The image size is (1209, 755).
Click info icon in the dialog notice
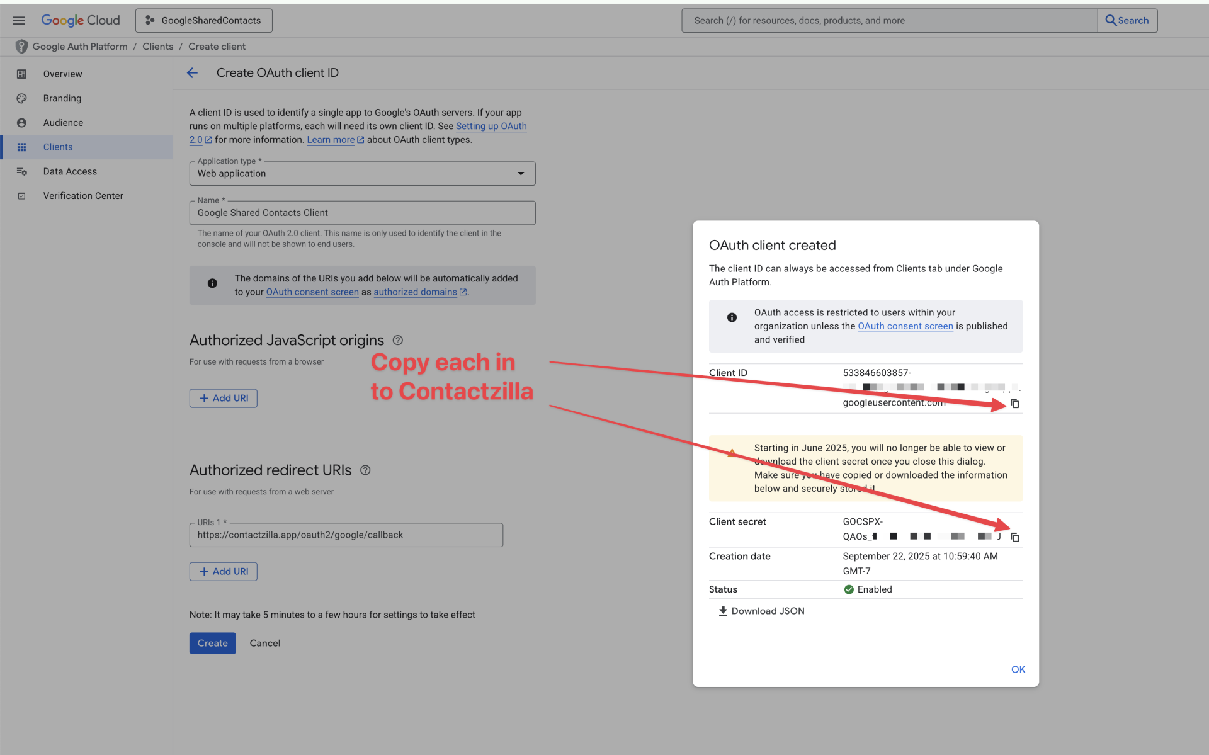pyautogui.click(x=732, y=317)
